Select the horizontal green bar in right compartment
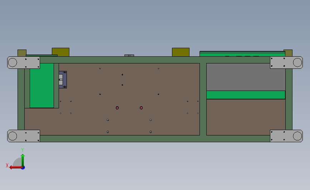 pyautogui.click(x=246, y=95)
